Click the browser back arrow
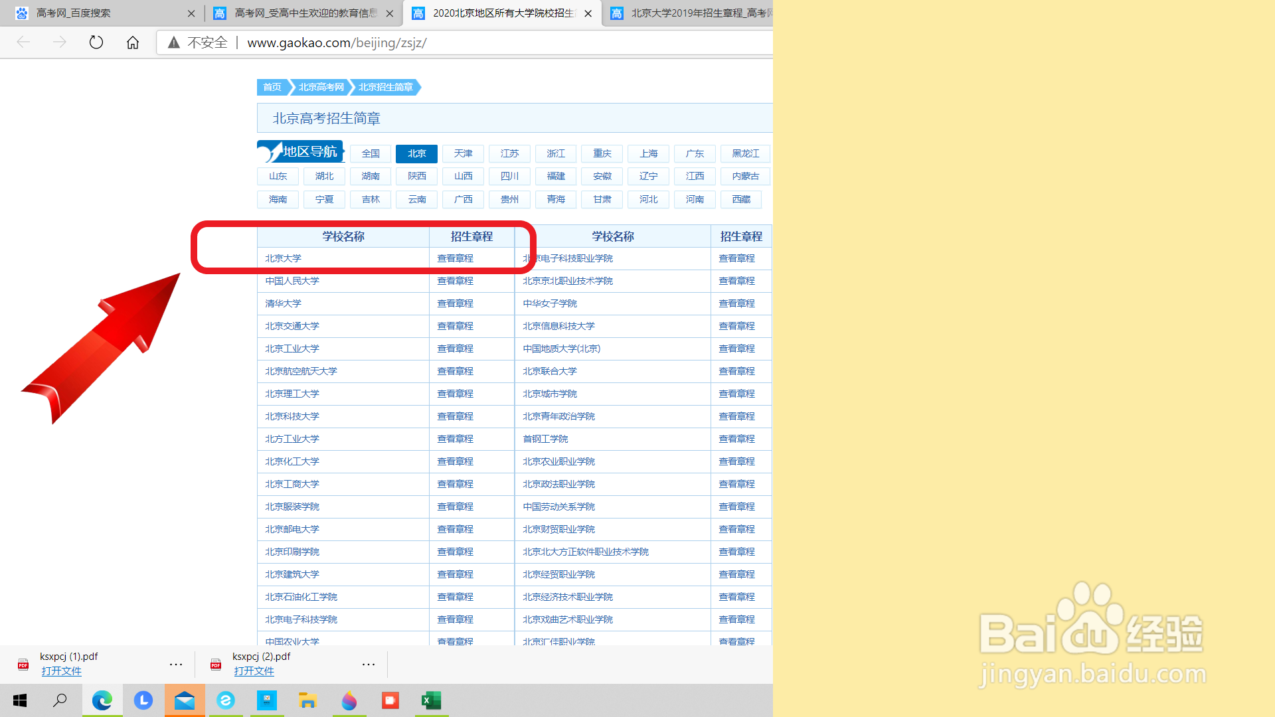The width and height of the screenshot is (1275, 717). click(23, 42)
